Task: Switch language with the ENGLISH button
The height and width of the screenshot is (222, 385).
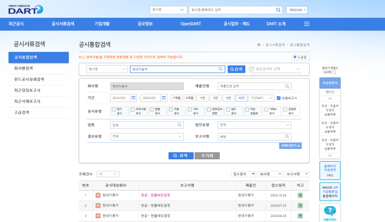Action: coord(297,10)
